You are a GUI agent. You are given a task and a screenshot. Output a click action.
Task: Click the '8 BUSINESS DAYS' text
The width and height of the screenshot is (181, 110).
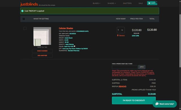tap(83, 31)
